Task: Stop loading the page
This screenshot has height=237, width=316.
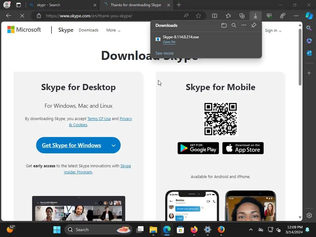Action: coord(22,16)
